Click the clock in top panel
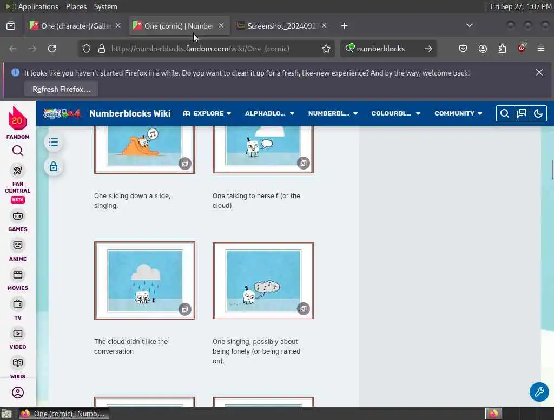The height and width of the screenshot is (420, 554). [x=521, y=6]
